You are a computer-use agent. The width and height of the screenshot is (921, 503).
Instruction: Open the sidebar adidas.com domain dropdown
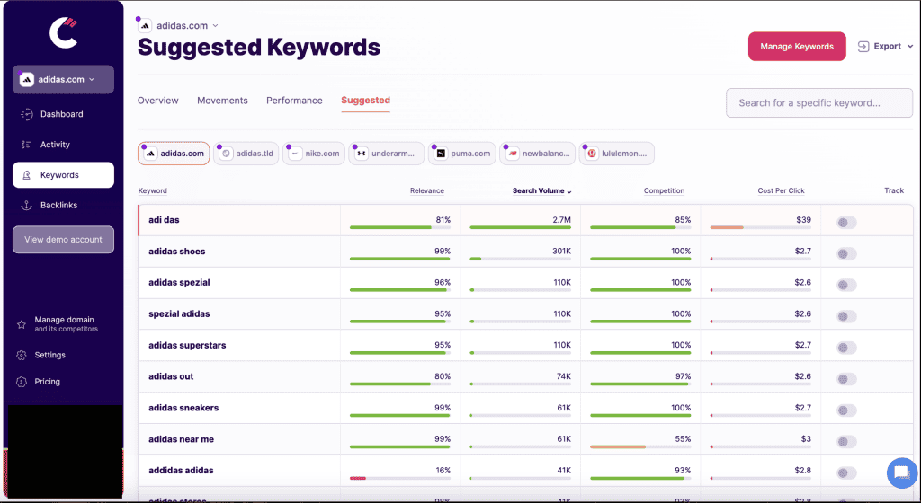(x=64, y=80)
